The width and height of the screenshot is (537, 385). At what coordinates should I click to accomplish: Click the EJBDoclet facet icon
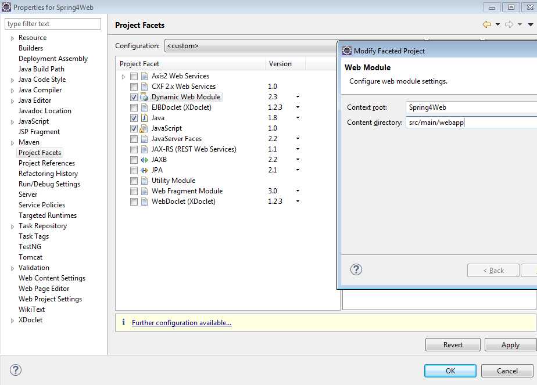tap(145, 107)
